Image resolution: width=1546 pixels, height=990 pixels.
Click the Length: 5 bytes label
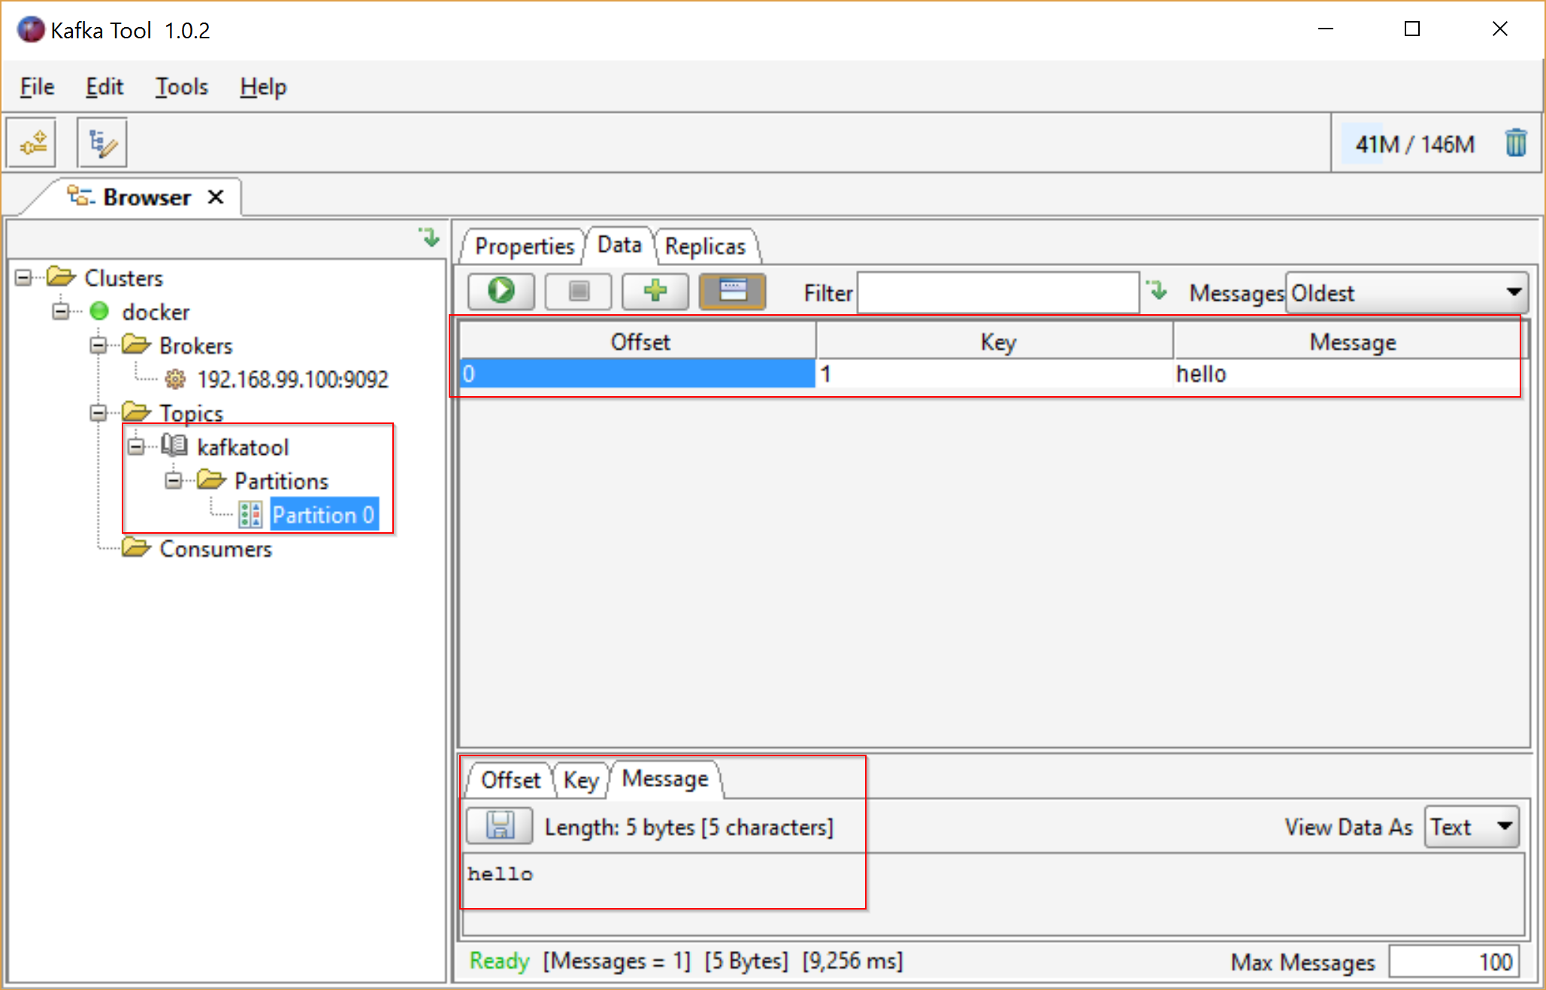tap(688, 827)
